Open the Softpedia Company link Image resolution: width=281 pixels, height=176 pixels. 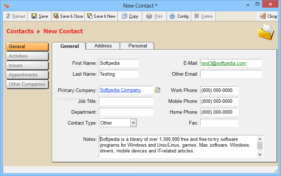pyautogui.click(x=120, y=90)
